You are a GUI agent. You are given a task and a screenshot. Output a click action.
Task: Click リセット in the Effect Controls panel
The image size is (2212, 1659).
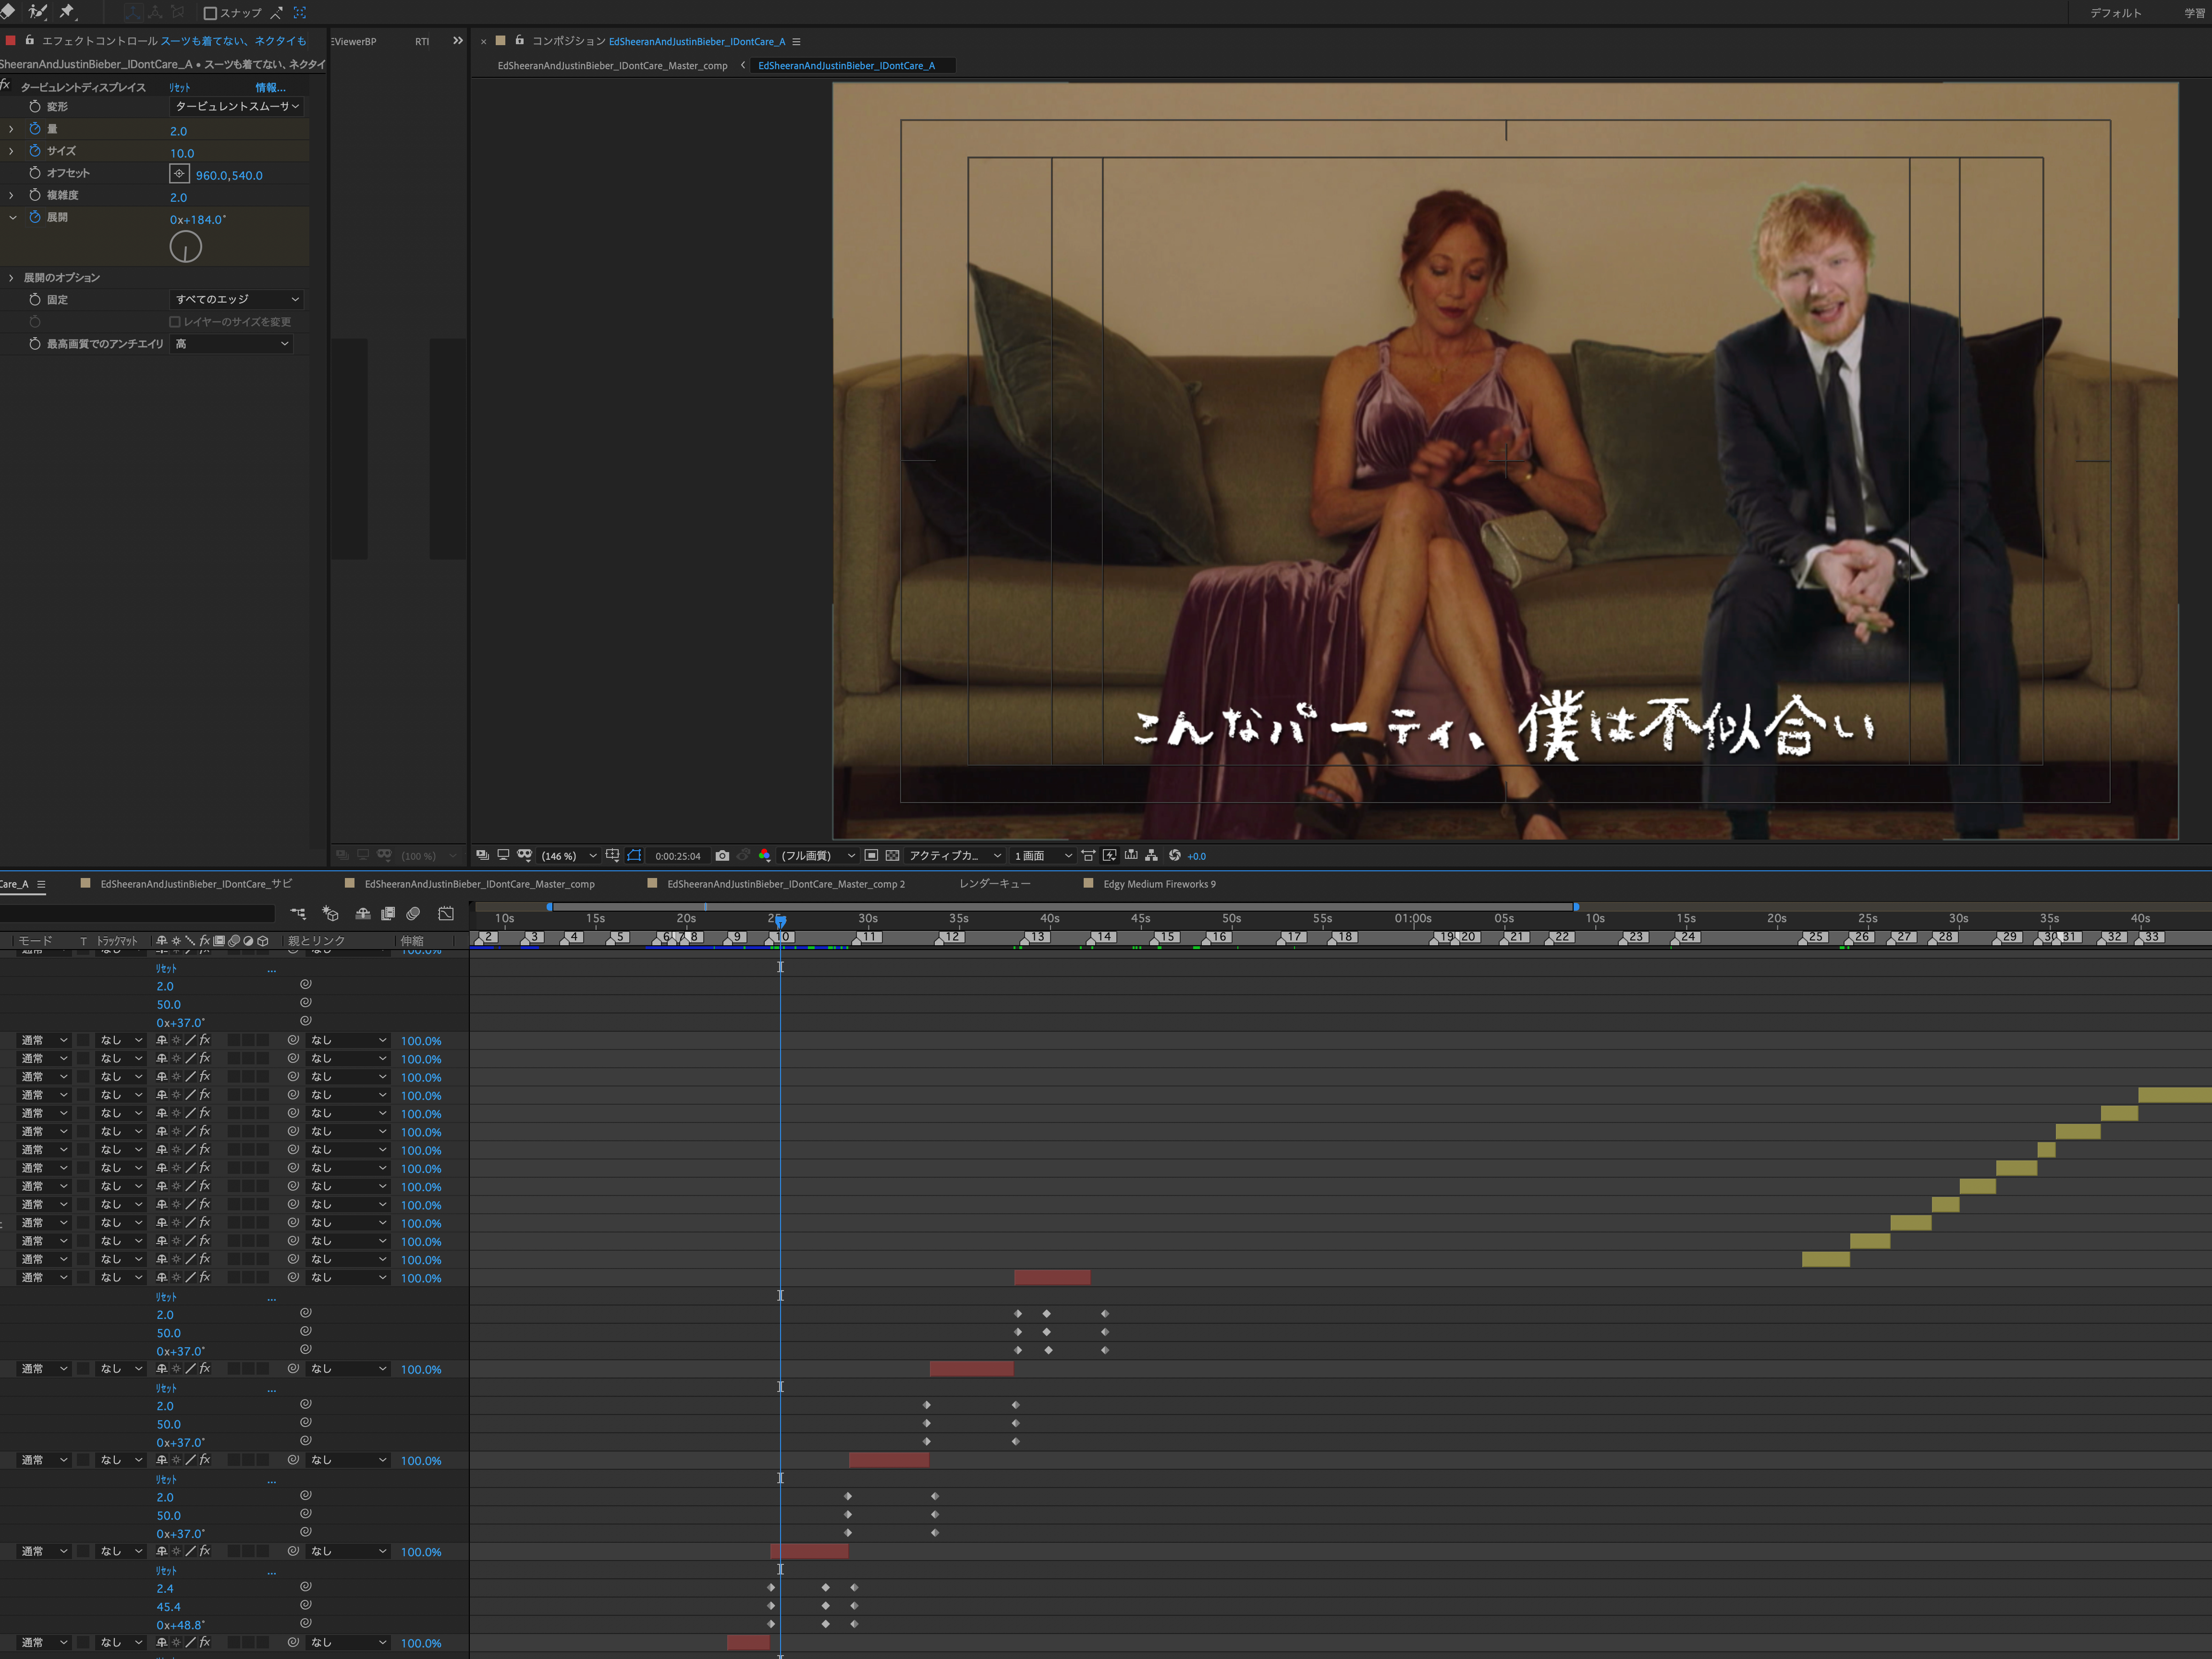[180, 88]
